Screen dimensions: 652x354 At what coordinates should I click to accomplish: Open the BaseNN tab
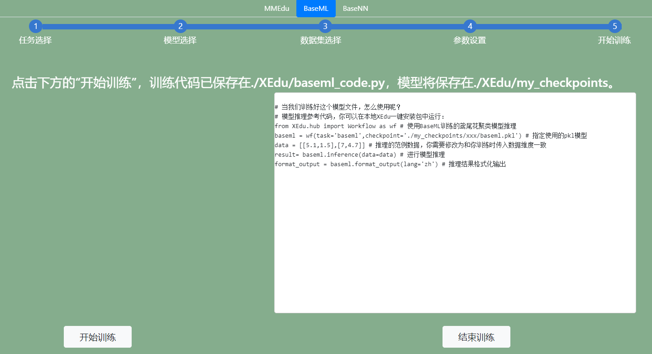[355, 8]
